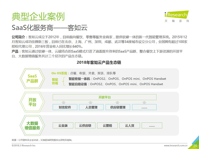Image resolution: width=199 pixels, height=149 pixels.
Task: Click the heading 2018年客如云产品生态链
Action: point(99,62)
